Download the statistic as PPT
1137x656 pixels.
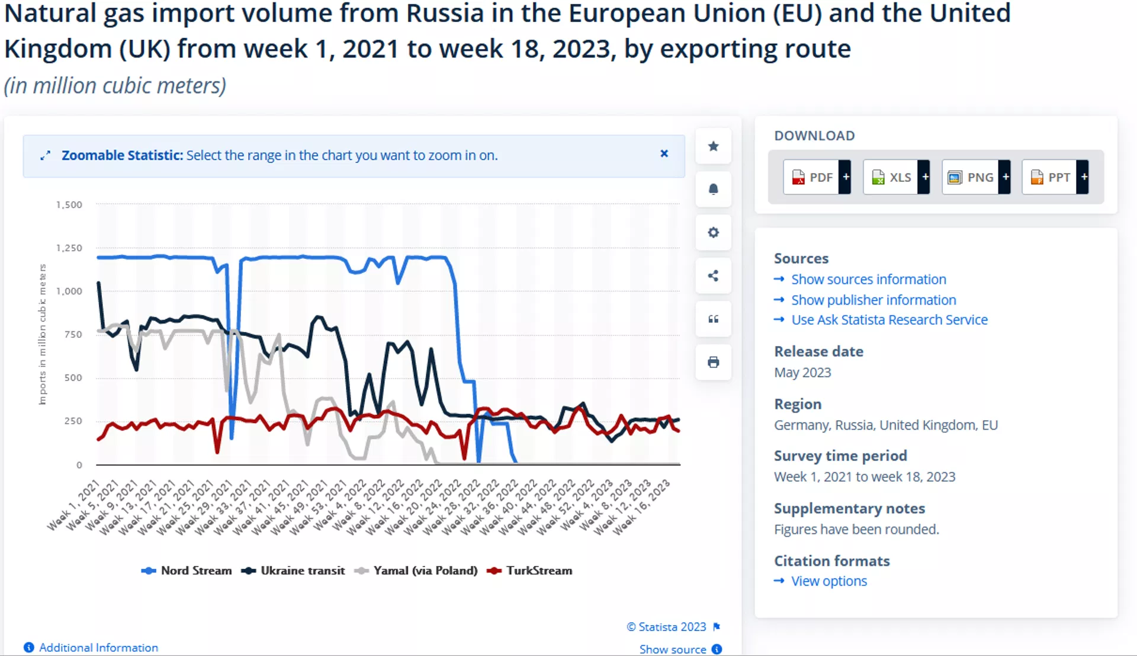tap(1049, 177)
